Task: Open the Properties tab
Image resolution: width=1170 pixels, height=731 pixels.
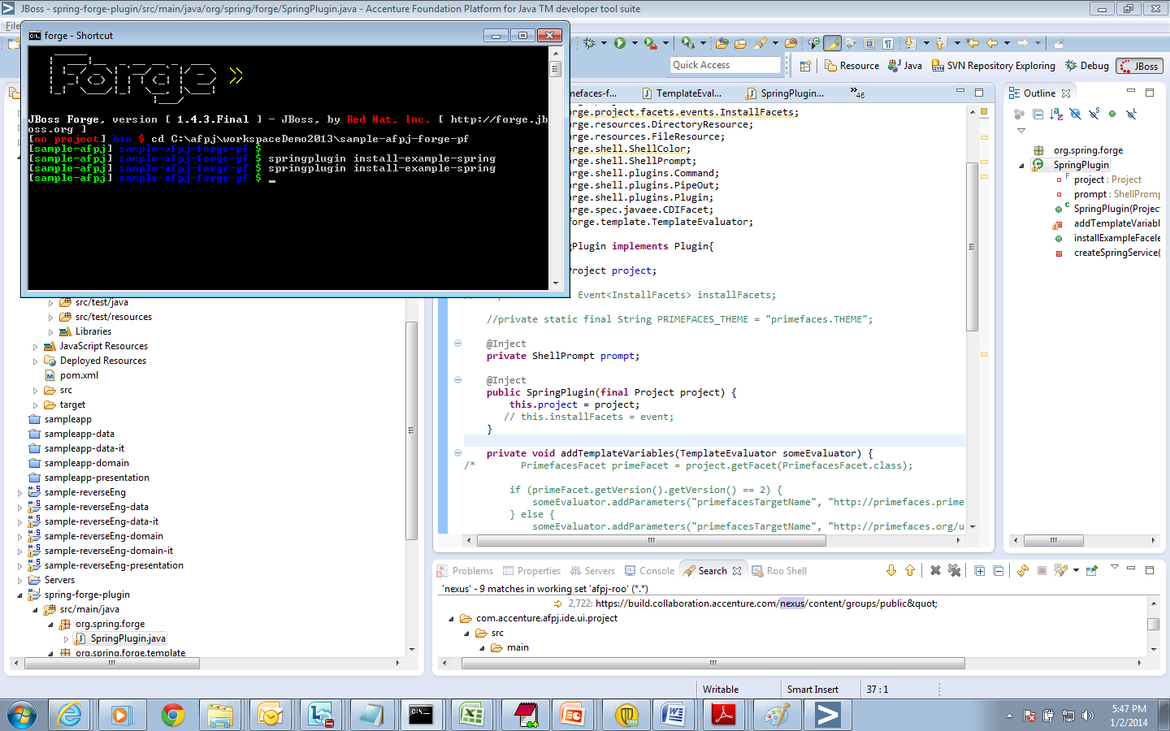Action: tap(531, 571)
